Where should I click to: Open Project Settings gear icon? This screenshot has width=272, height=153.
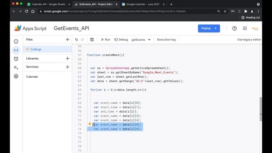16,76
